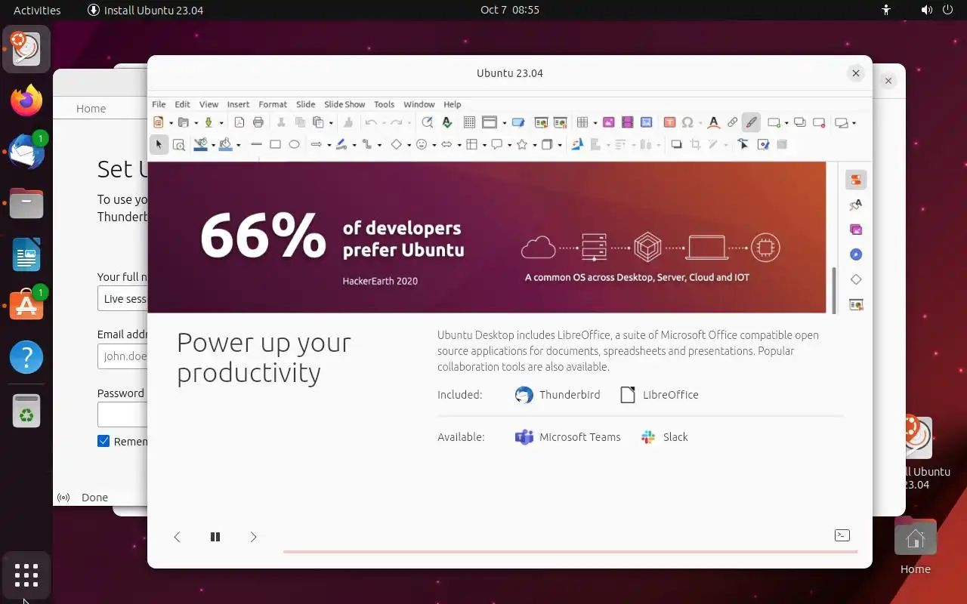The height and width of the screenshot is (604, 967).
Task: Pick the Rectangle shape tool
Action: pyautogui.click(x=275, y=144)
